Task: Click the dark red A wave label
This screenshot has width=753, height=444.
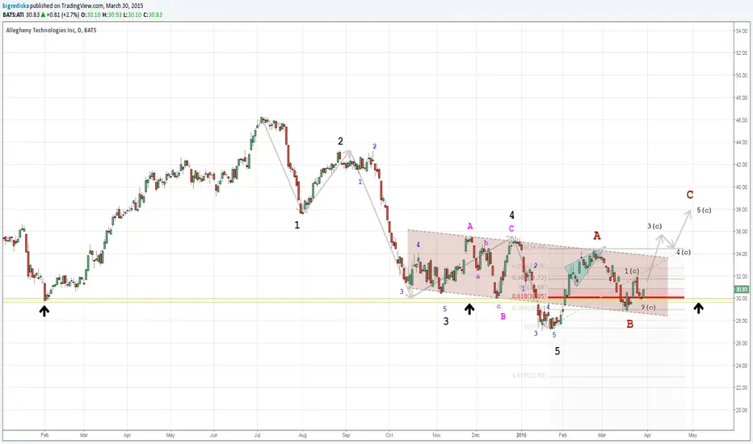Action: [x=597, y=235]
